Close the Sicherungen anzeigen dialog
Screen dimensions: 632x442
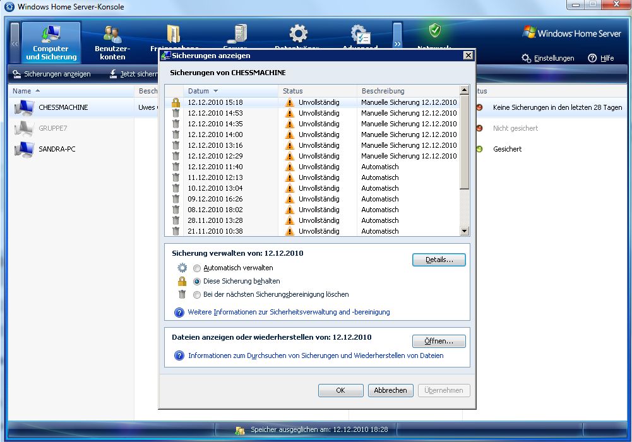(468, 56)
